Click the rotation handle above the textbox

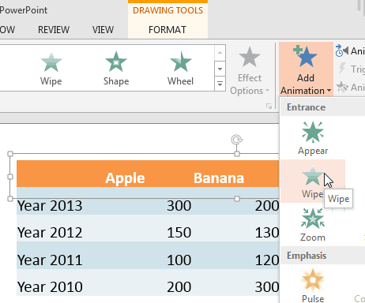coord(237,140)
